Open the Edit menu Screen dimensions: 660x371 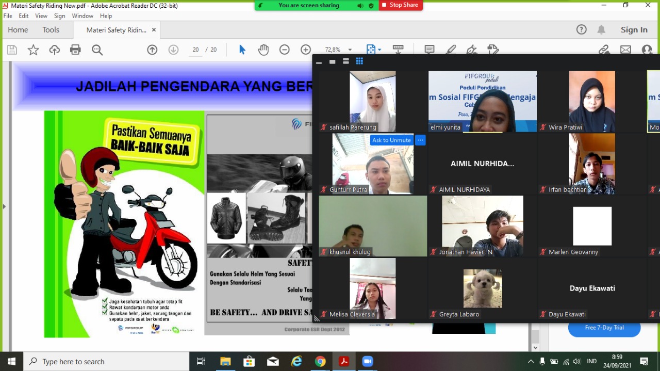(x=24, y=16)
